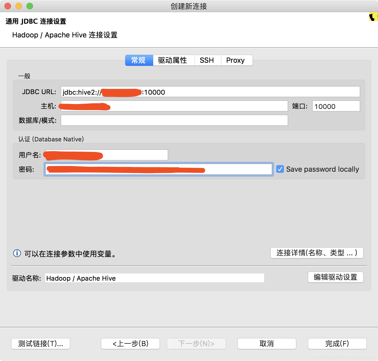Screen dimensions: 378x361
Task: Close the window with the red button
Action: 8,6
